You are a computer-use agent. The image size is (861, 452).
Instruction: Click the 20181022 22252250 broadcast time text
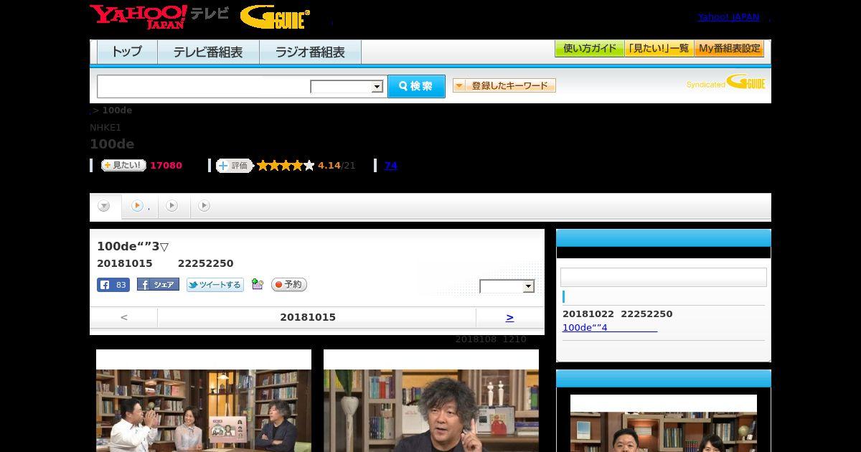(618, 314)
